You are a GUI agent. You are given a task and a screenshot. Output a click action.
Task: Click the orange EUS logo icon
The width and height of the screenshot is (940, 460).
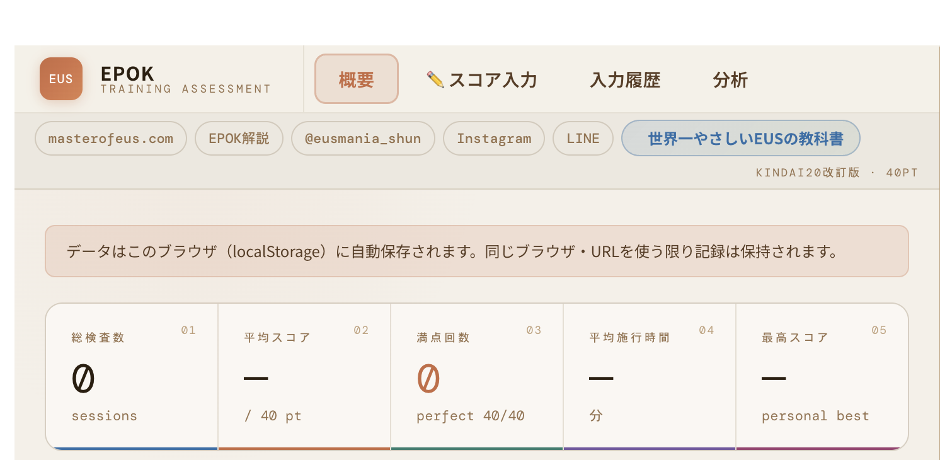(x=61, y=79)
